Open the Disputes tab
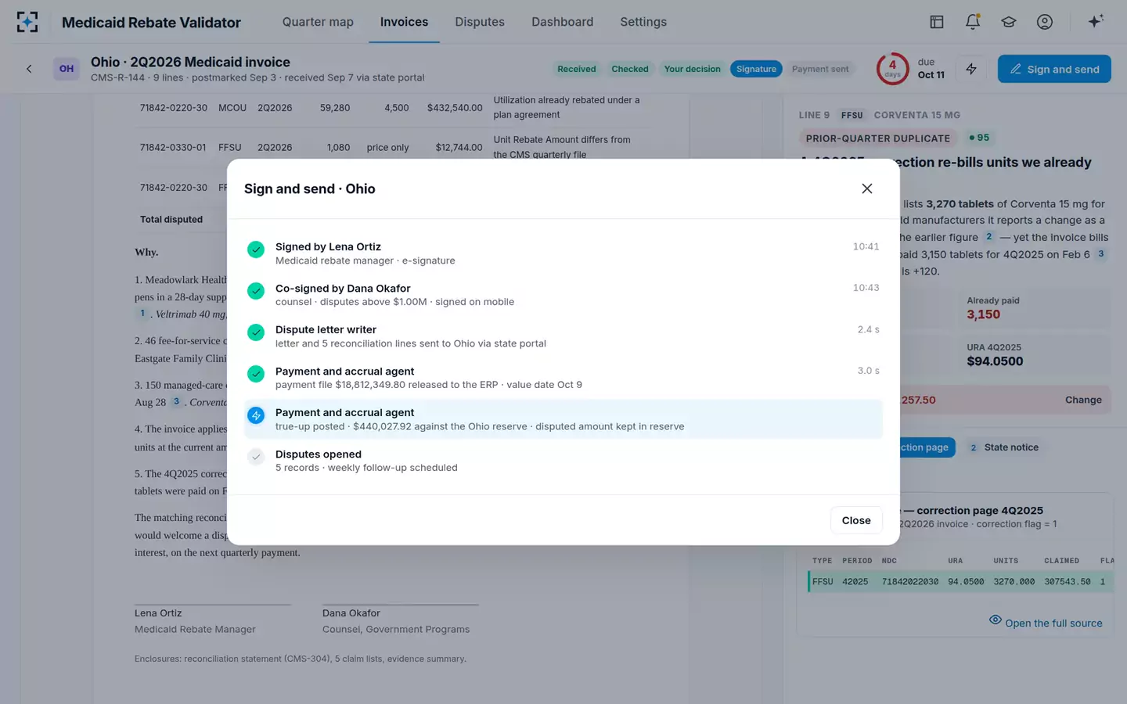 pyautogui.click(x=480, y=22)
